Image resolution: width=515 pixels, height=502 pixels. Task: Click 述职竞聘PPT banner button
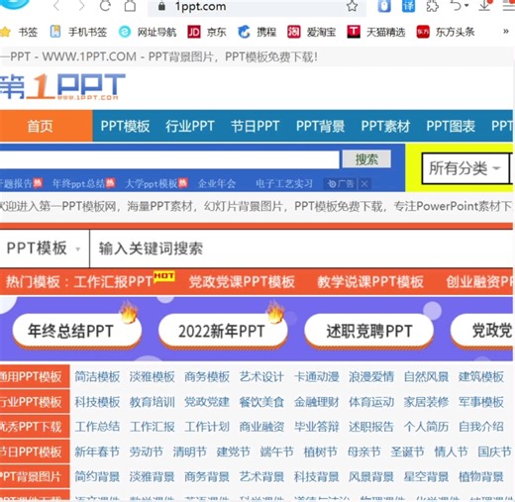tap(368, 331)
